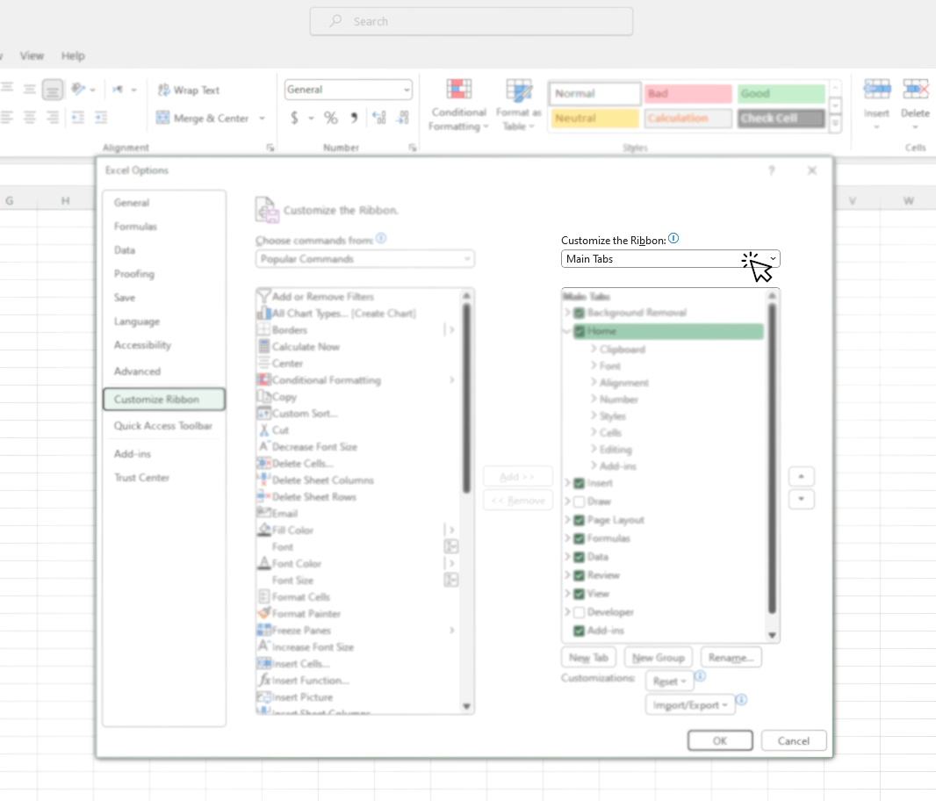Viewport: 936px width, 801px height.
Task: Open Conditional Formatting in the ribbon
Action: pyautogui.click(x=459, y=105)
